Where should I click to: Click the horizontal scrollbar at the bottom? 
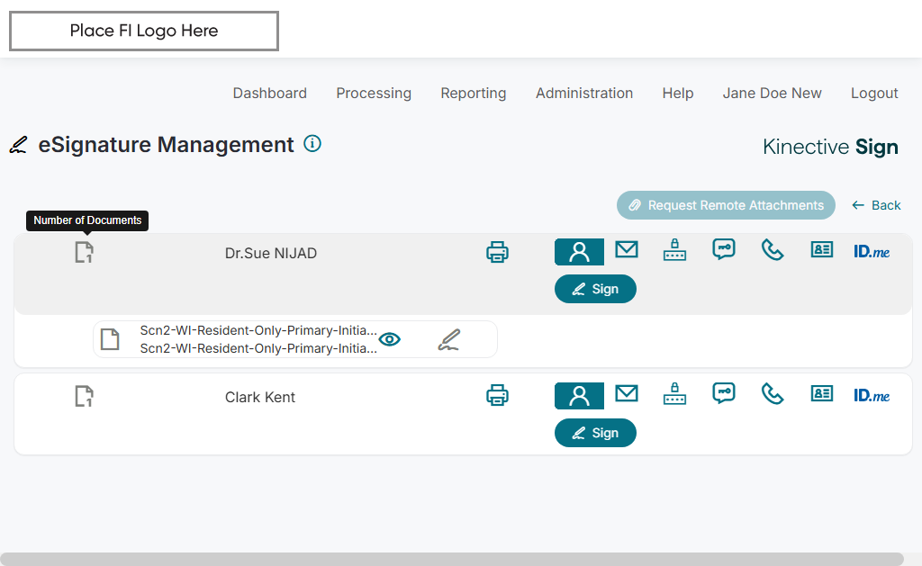452,559
